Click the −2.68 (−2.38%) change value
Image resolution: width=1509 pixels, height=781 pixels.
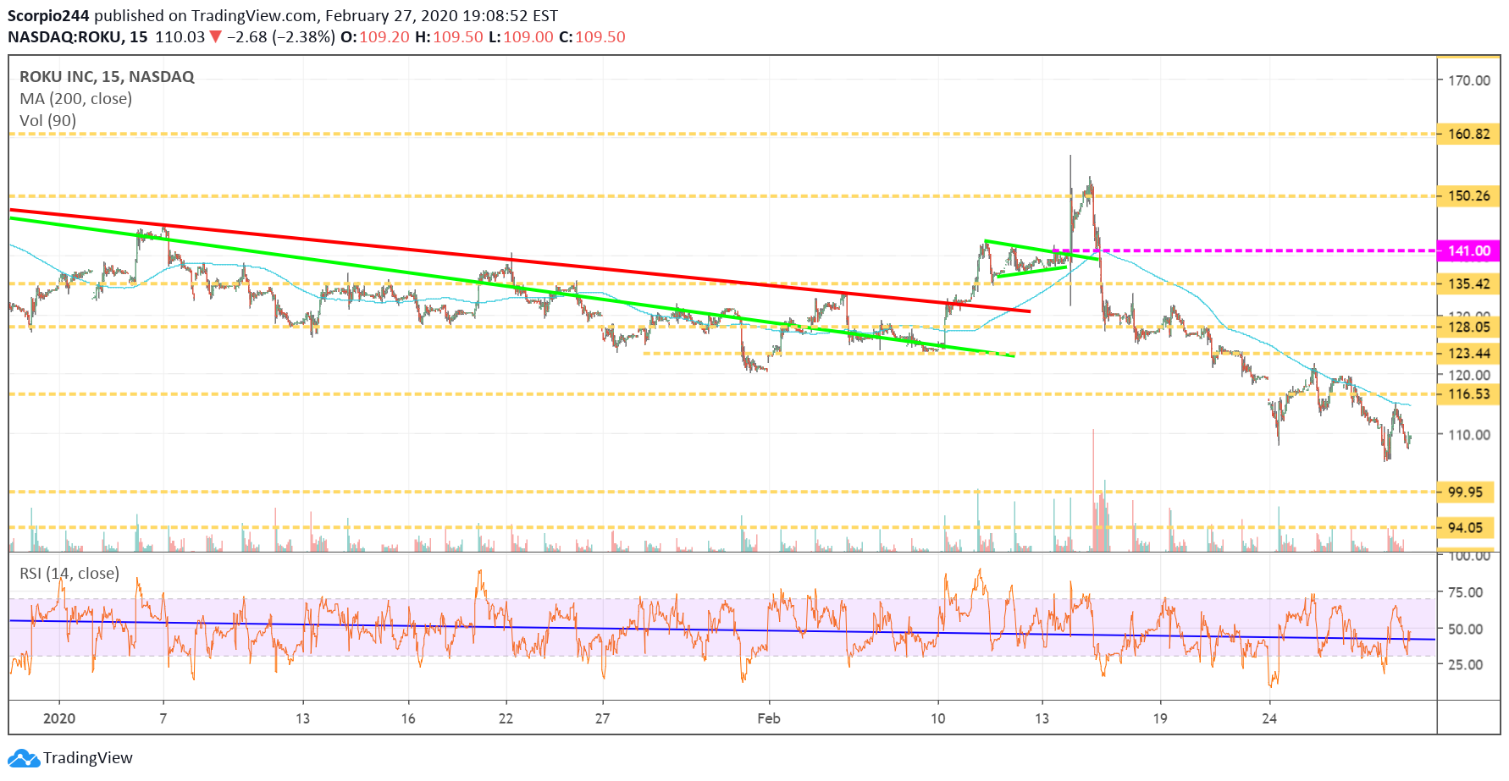pyautogui.click(x=281, y=37)
